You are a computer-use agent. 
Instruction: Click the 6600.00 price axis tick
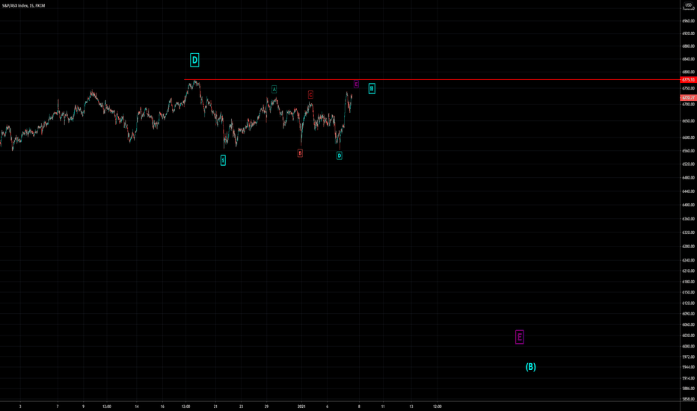(688, 137)
